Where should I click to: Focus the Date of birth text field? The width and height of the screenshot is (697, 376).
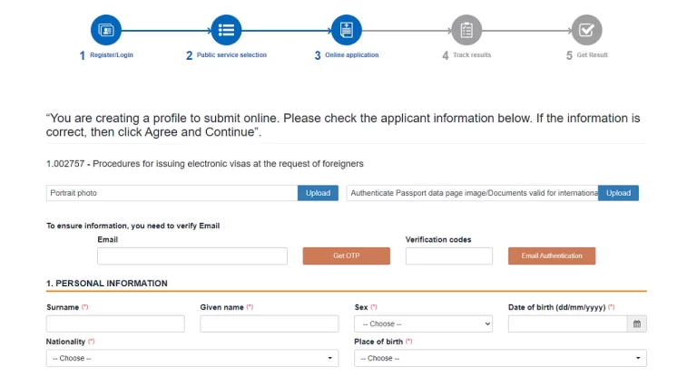click(x=567, y=324)
